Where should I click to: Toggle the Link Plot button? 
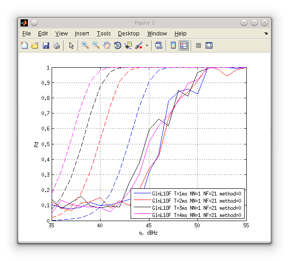(x=159, y=45)
